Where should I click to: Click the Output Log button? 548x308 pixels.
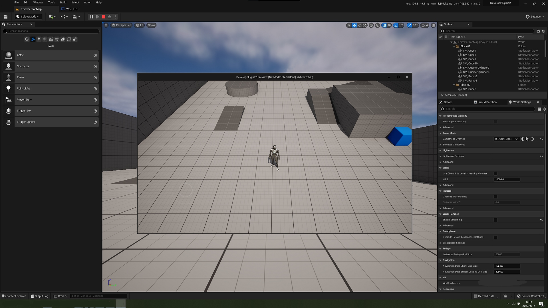[39, 296]
